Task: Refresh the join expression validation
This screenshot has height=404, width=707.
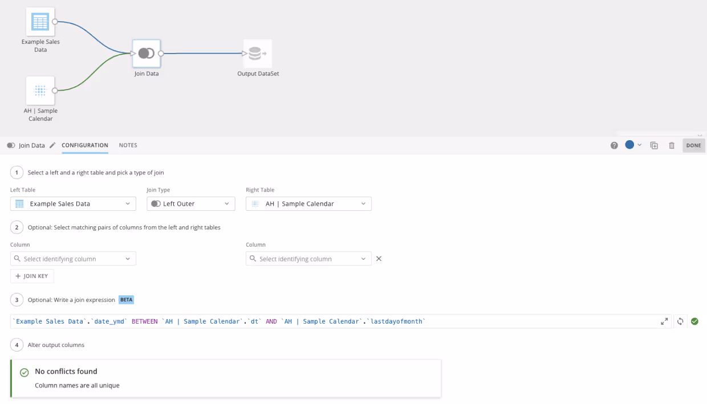Action: [680, 321]
